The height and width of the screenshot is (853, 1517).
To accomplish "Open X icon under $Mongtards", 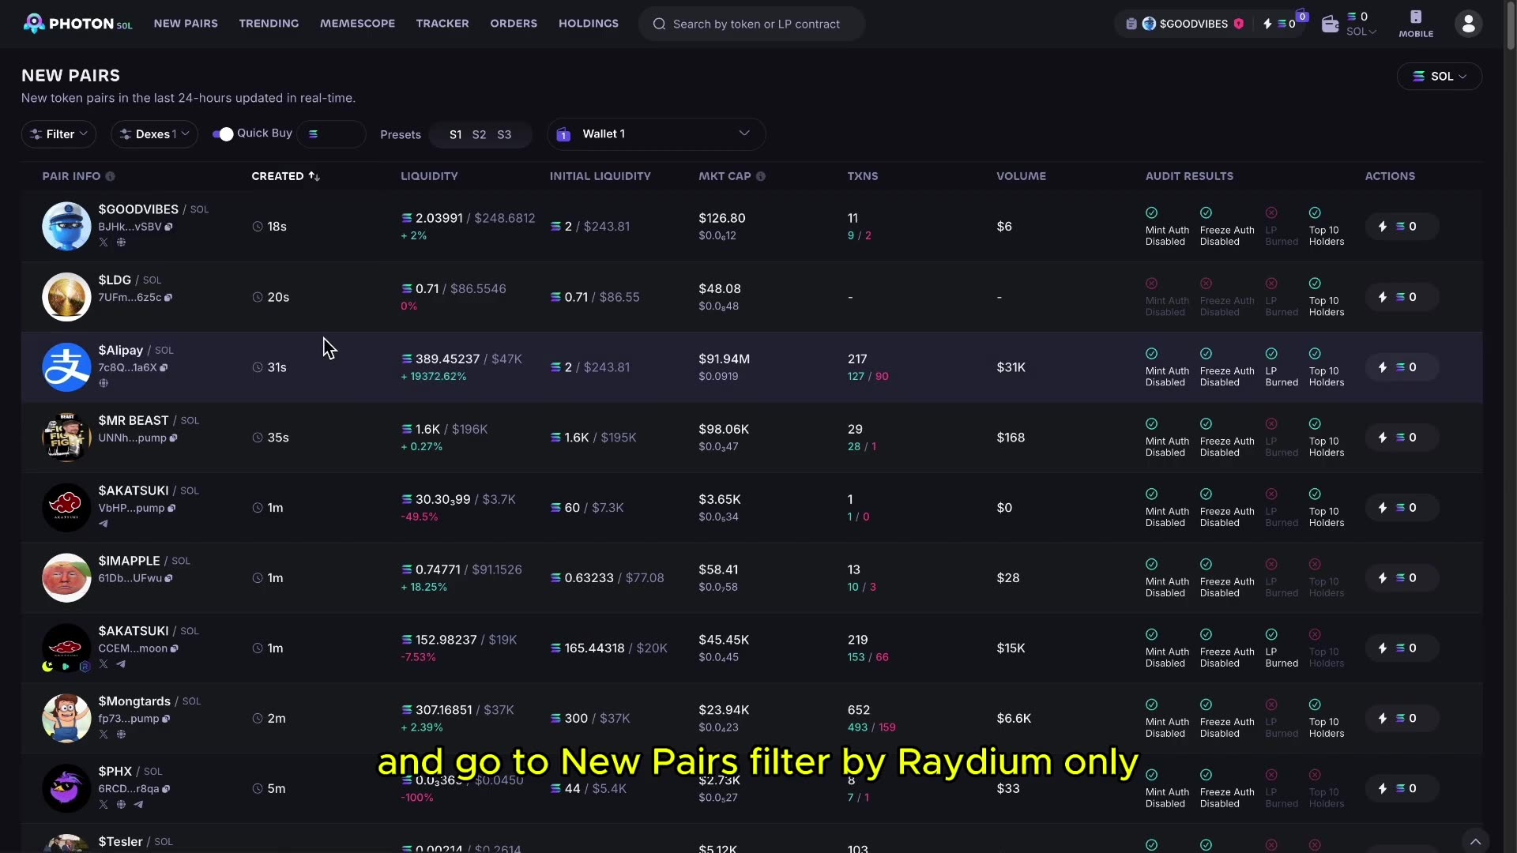I will point(104,735).
